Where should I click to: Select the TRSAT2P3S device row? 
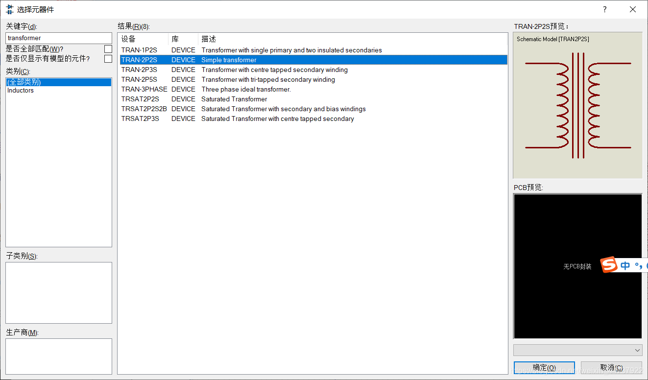pyautogui.click(x=313, y=119)
